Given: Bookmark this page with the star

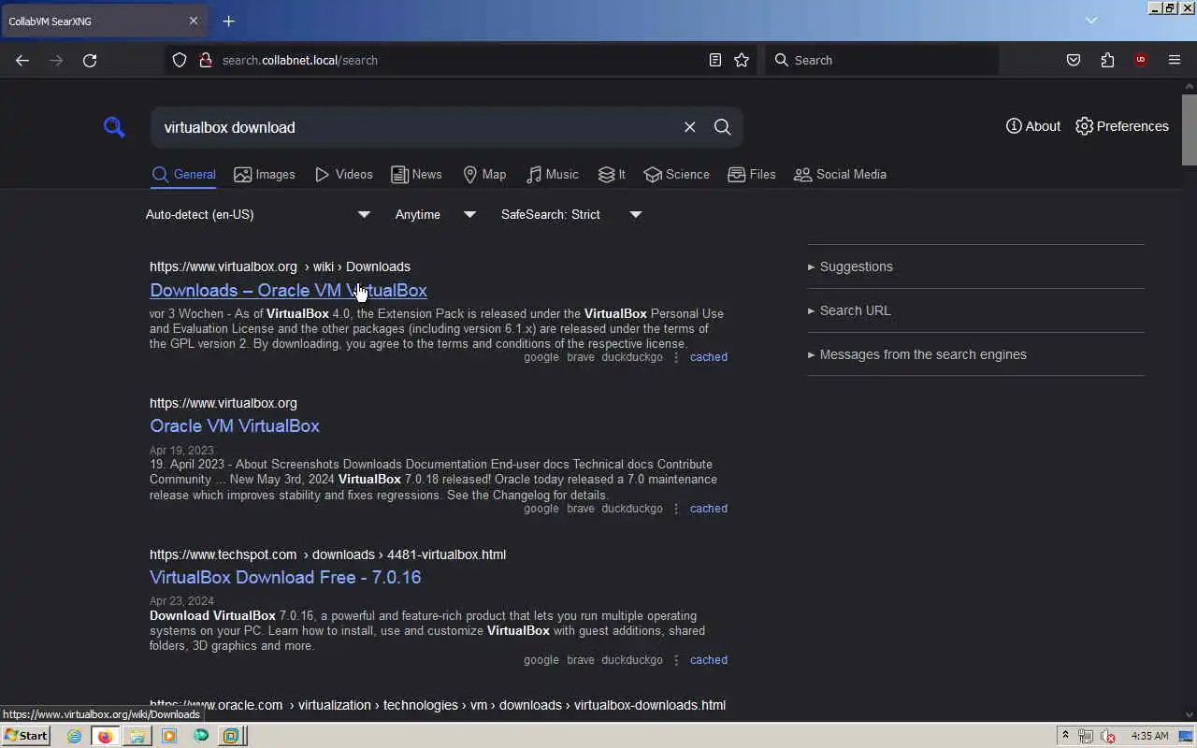Looking at the screenshot, I should coord(742,60).
